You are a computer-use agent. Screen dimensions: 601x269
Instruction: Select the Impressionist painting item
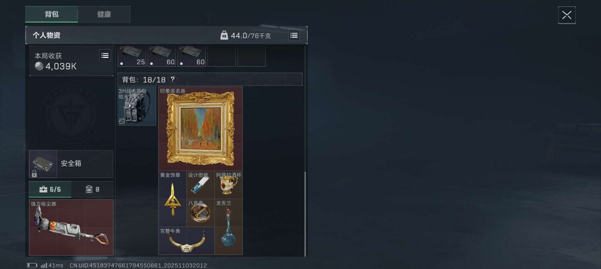pyautogui.click(x=200, y=128)
